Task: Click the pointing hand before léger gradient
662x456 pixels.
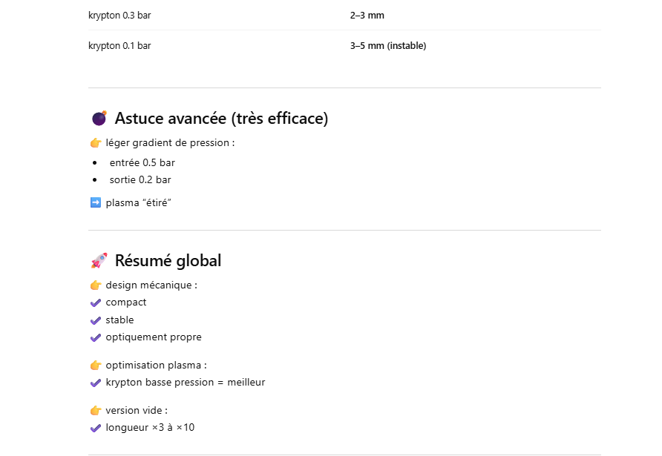Action: (96, 143)
